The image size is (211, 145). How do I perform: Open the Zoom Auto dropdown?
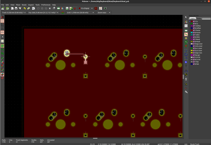tap(104, 13)
